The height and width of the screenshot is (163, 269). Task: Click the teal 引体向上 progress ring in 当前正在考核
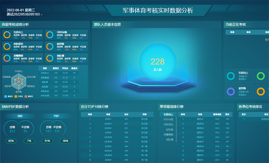[x=231, y=76]
